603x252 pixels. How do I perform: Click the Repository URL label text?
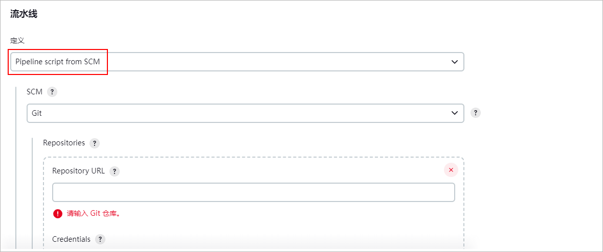78,171
